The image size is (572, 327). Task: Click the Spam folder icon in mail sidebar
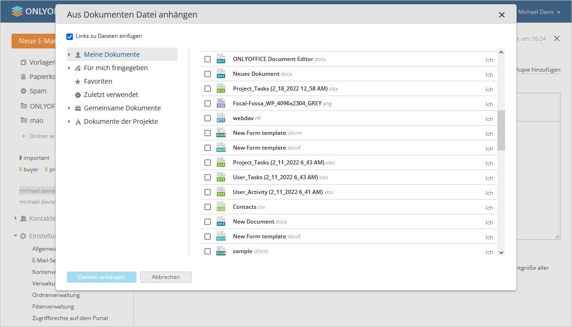(24, 91)
